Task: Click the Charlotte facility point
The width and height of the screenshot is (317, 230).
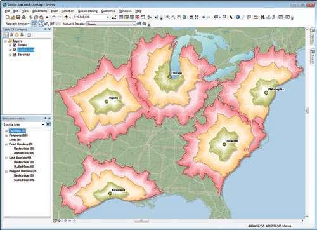Action: (x=224, y=144)
